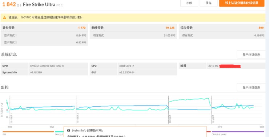Click the total score 1 842
269x137 pixels.
point(9,4)
